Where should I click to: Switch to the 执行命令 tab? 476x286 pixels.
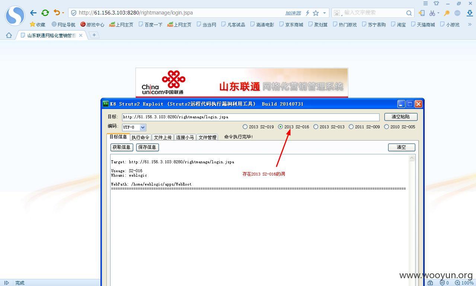140,137
